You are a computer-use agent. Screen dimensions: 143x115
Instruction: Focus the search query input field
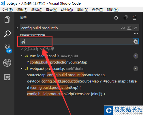pos(70,28)
